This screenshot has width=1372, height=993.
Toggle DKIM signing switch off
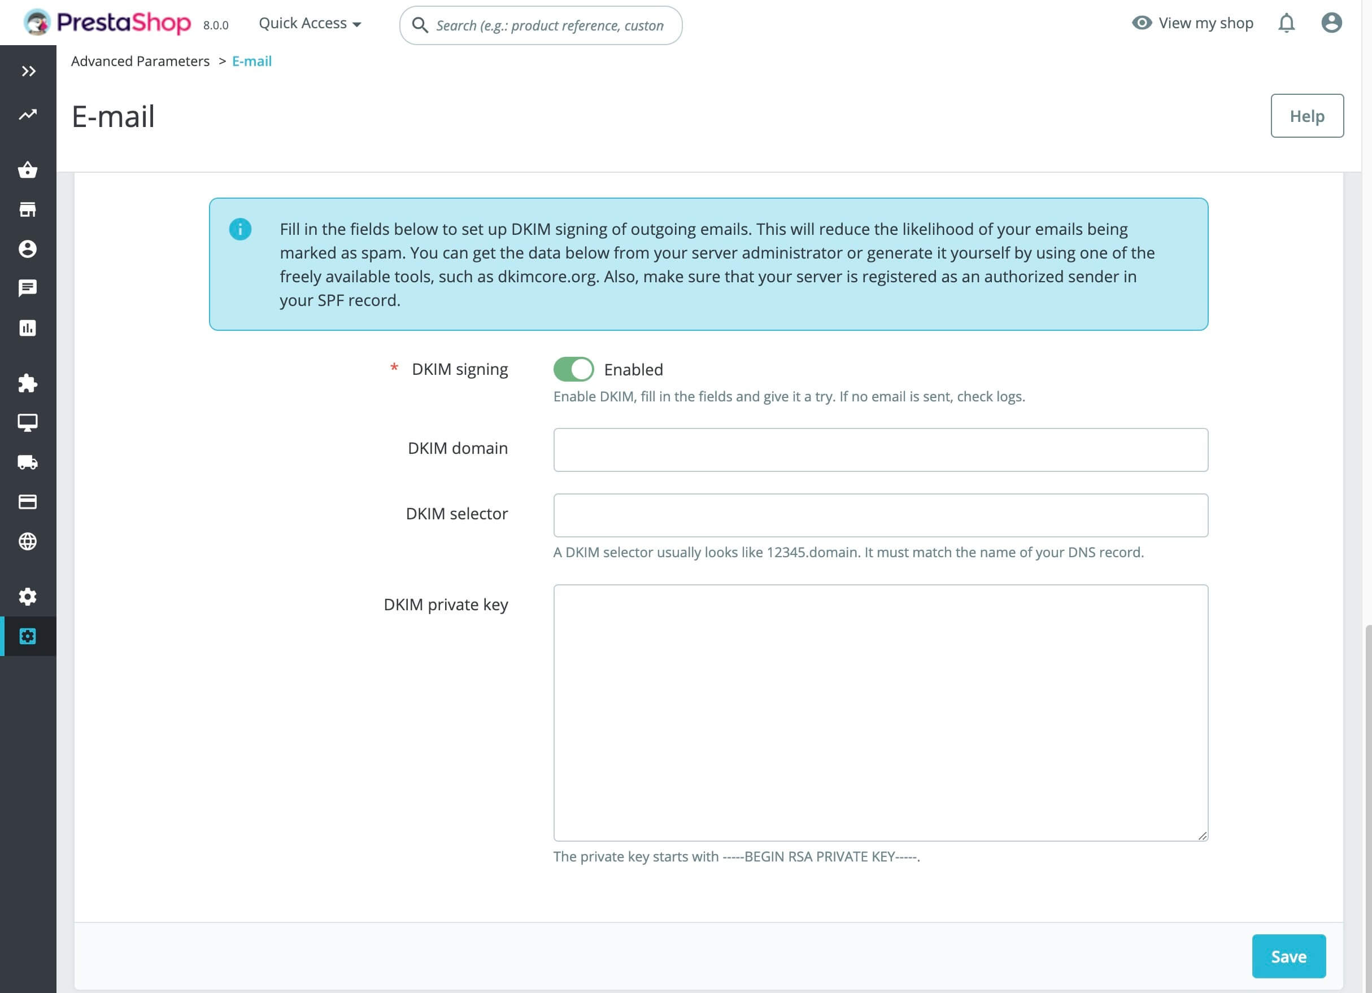[x=573, y=369]
